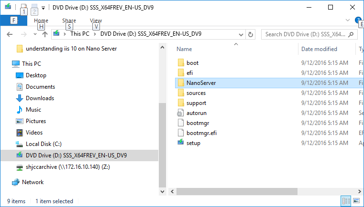Go up one folder level arrow

(45, 34)
